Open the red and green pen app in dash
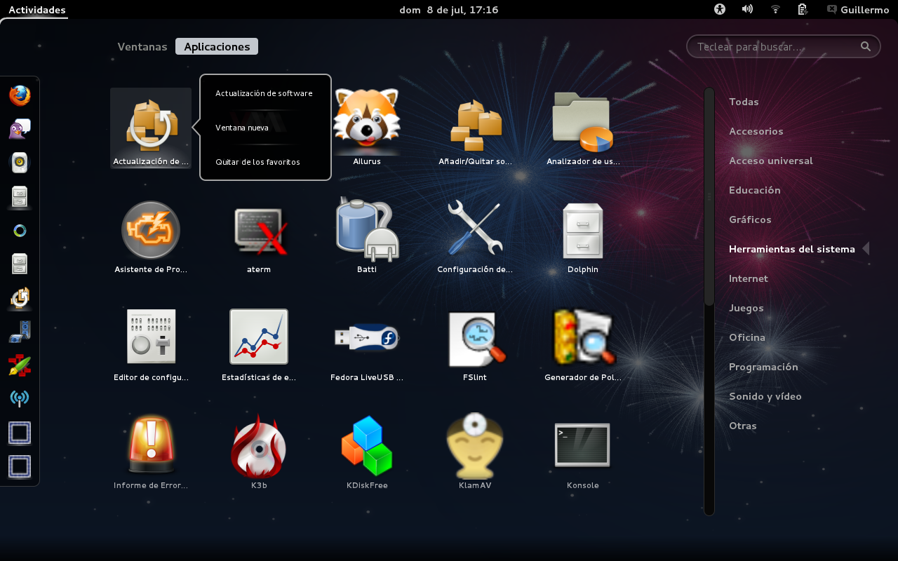Viewport: 898px width, 561px height. click(20, 365)
